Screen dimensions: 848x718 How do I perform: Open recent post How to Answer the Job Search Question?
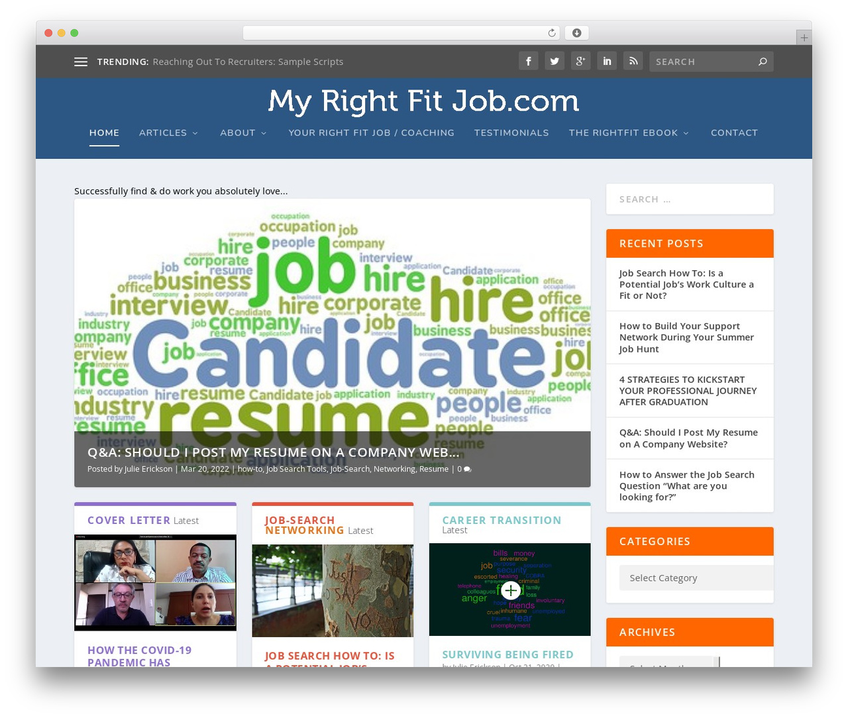coord(686,486)
